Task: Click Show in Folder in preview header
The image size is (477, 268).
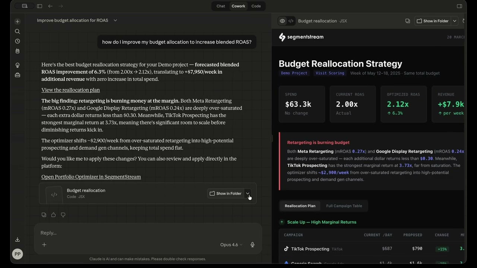Action: point(433,21)
